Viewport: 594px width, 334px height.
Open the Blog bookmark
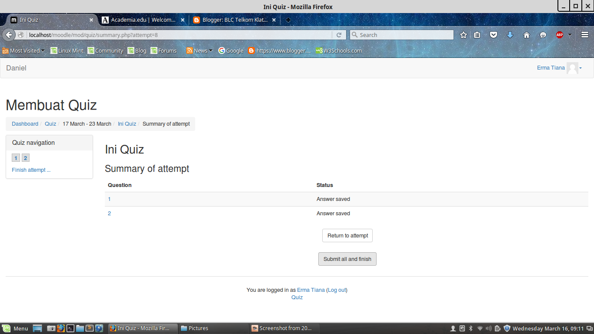(137, 50)
